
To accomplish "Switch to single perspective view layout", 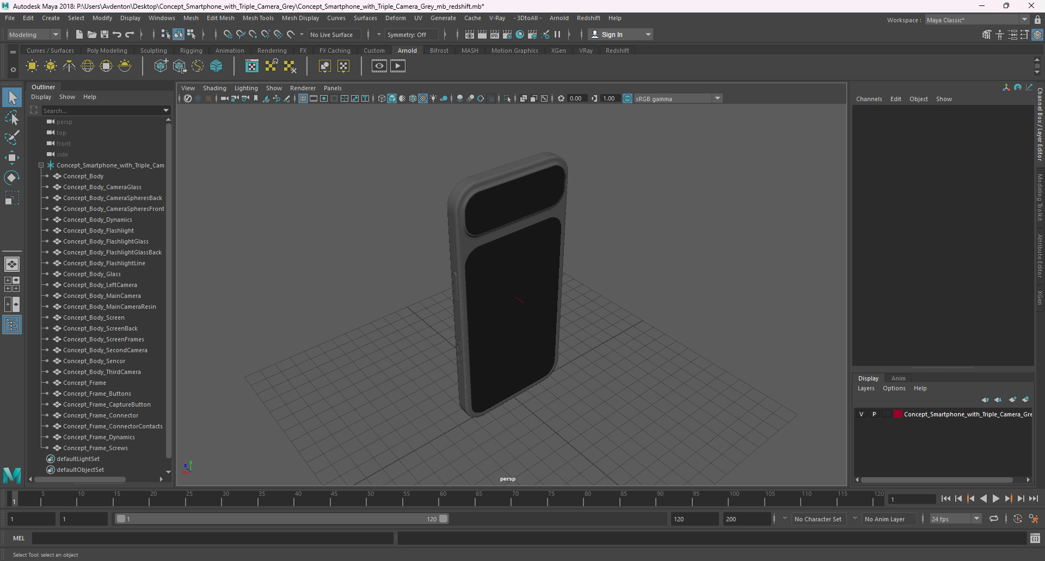I will [x=12, y=264].
